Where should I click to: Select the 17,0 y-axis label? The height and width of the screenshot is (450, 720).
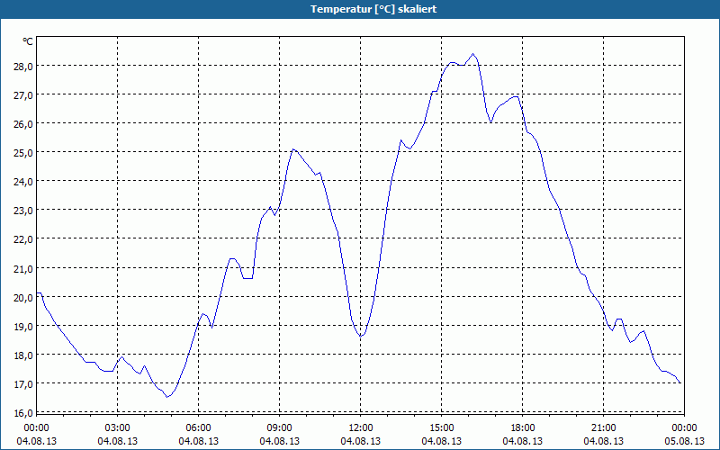click(23, 384)
